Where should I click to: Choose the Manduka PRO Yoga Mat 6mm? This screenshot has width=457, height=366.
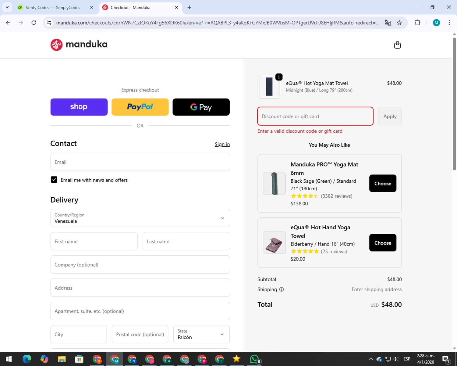click(x=383, y=183)
